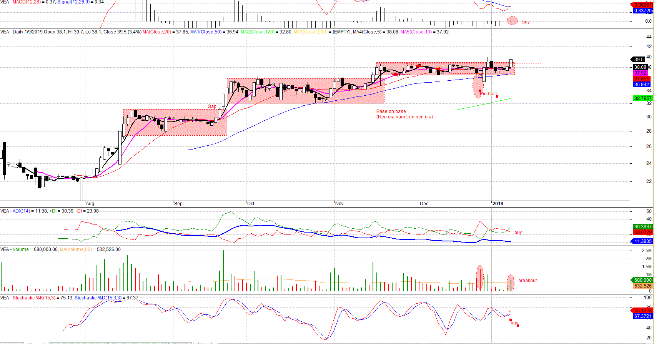
Task: Click the green 680,000 volume value label
Action: (x=642, y=280)
